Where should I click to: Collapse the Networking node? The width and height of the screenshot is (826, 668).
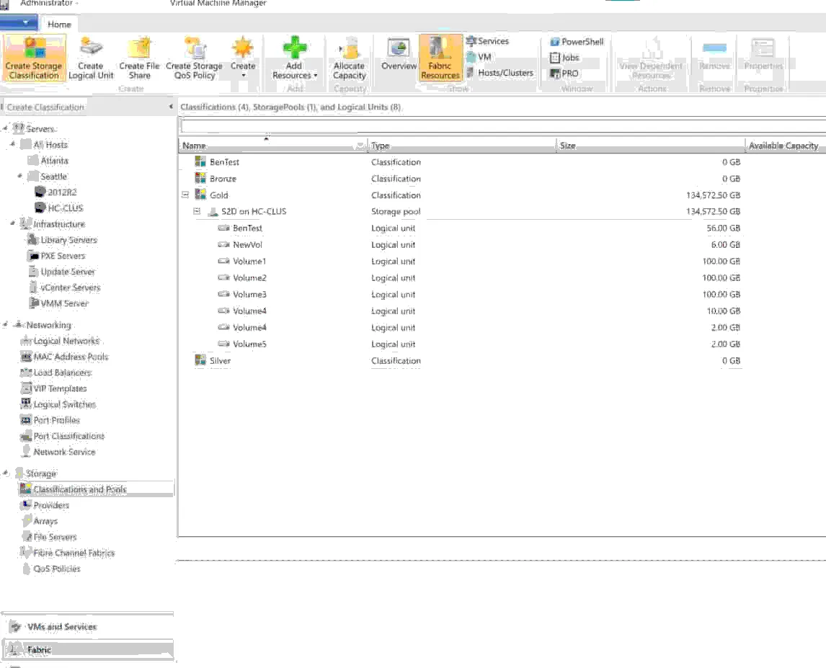5,324
